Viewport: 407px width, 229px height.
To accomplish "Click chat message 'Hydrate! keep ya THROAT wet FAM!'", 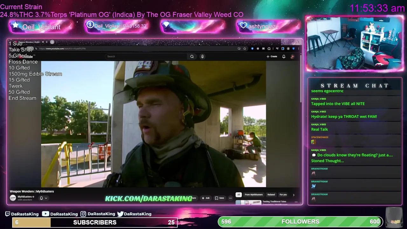I will pyautogui.click(x=344, y=116).
